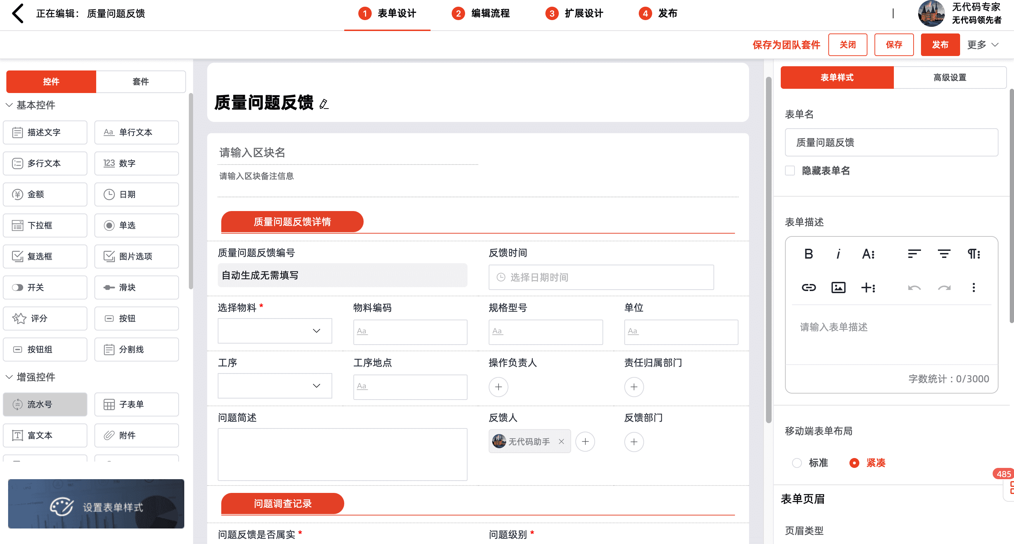This screenshot has width=1014, height=544.
Task: Insert an image in the description editor
Action: click(838, 288)
